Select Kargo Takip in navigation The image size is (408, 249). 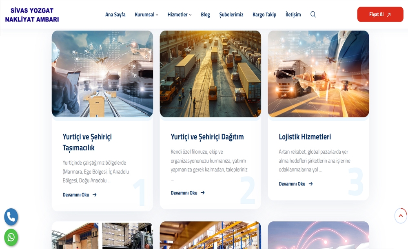pyautogui.click(x=264, y=15)
